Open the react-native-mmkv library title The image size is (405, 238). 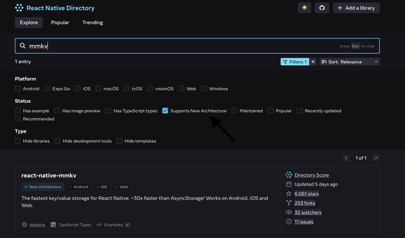coord(49,175)
